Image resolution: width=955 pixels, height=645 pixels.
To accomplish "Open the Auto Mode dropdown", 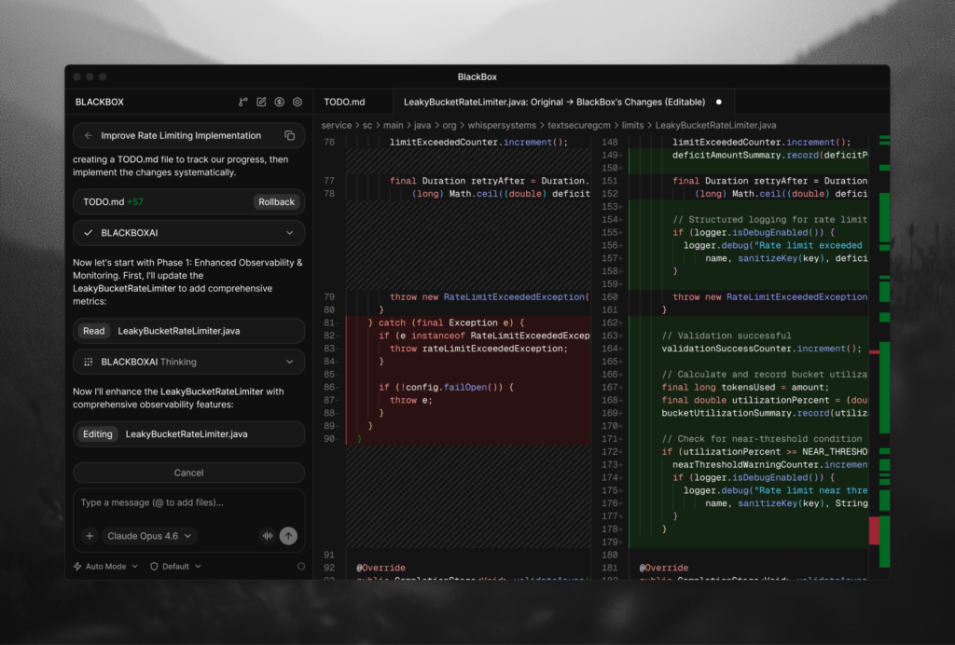I will pyautogui.click(x=105, y=566).
